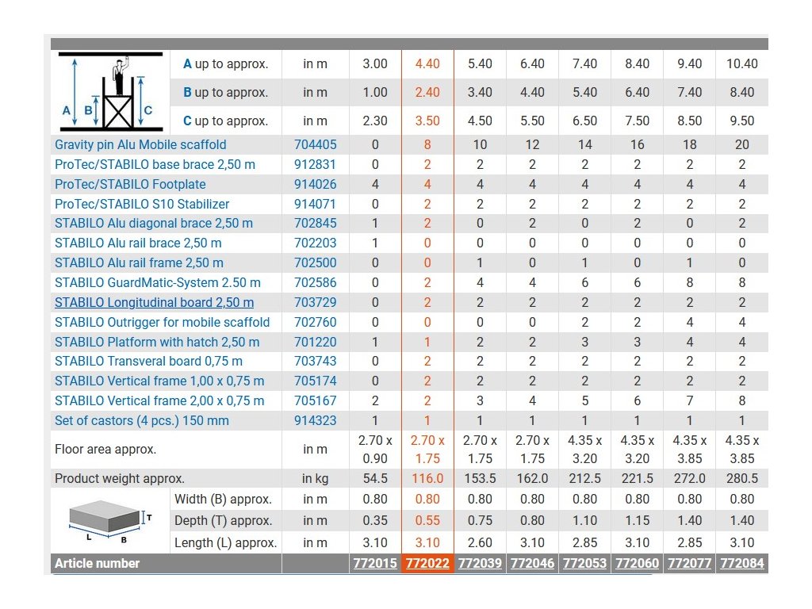Viewport: 812px width, 609px height.
Task: Click part number 703729
Action: click(316, 302)
